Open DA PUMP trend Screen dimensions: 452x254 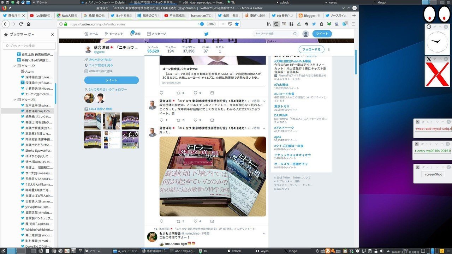pyautogui.click(x=281, y=115)
